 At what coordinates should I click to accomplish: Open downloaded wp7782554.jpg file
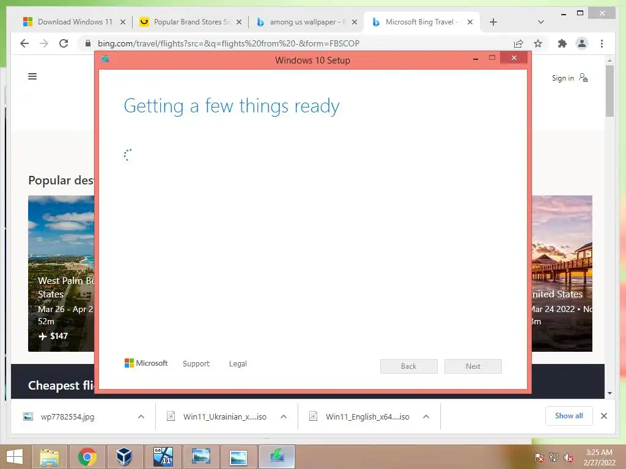click(67, 416)
